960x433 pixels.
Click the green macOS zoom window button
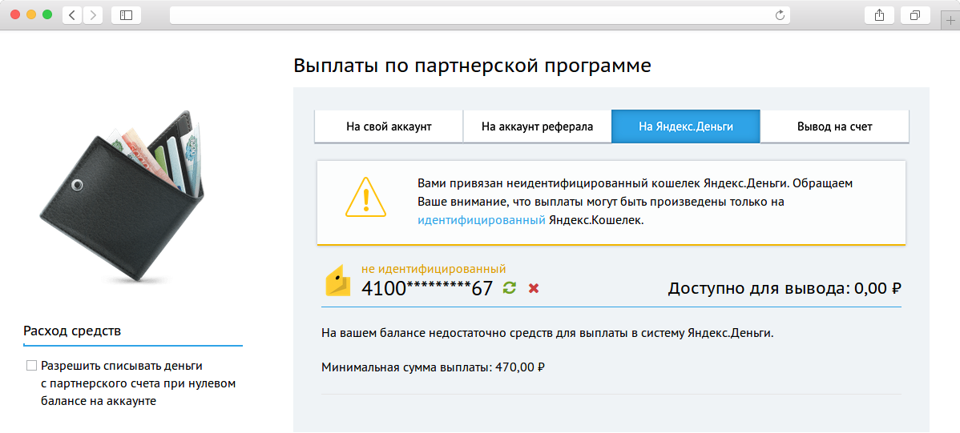47,14
